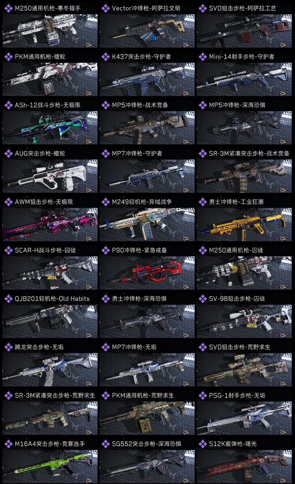Click the rarity icon beside QJB201轻机枪-Old Habits
This screenshot has width=295, height=484.
click(8, 299)
